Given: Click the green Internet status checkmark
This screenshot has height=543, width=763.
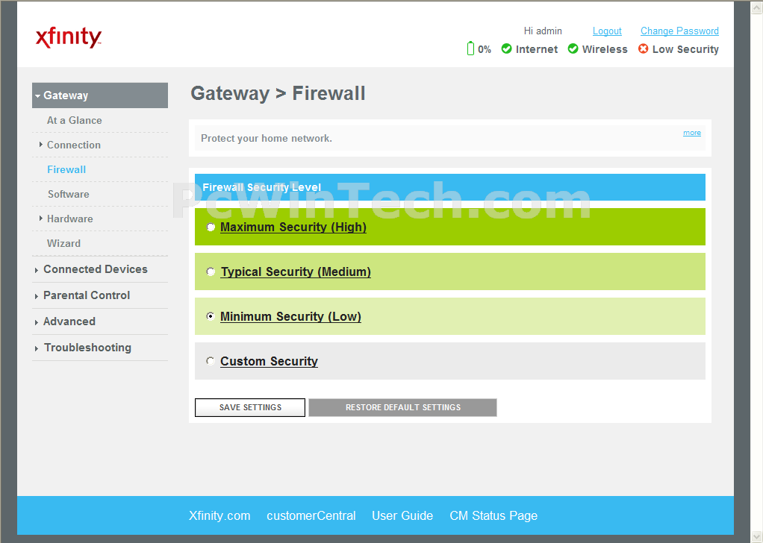Looking at the screenshot, I should (x=507, y=48).
